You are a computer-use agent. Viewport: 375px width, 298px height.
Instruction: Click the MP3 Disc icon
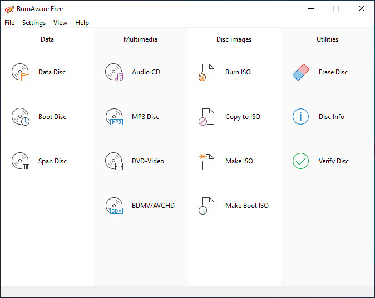114,117
